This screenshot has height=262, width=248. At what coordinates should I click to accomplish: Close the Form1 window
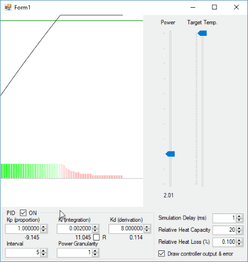236,7
